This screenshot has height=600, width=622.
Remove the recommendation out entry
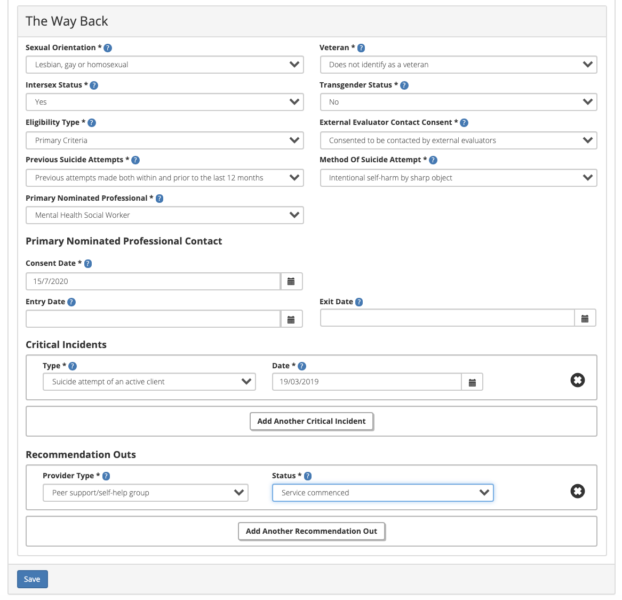click(577, 491)
